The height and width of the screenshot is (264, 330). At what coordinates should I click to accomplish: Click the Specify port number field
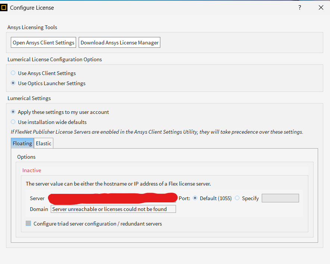280,198
